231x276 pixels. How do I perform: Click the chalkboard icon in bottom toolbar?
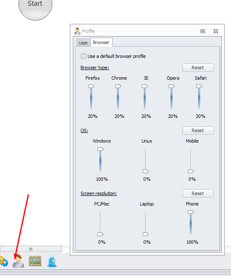click(35, 261)
